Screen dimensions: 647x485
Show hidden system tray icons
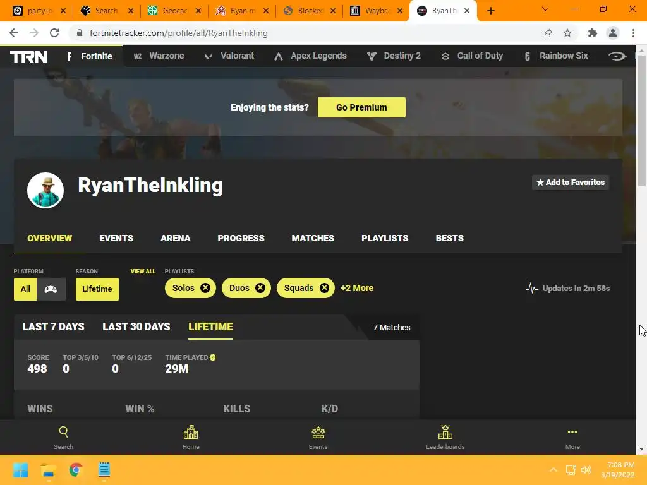point(553,470)
